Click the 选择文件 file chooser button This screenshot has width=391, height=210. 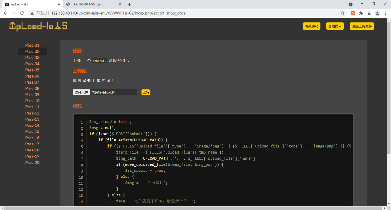pos(81,92)
